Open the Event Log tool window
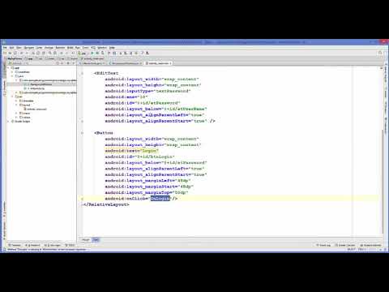 (323, 245)
